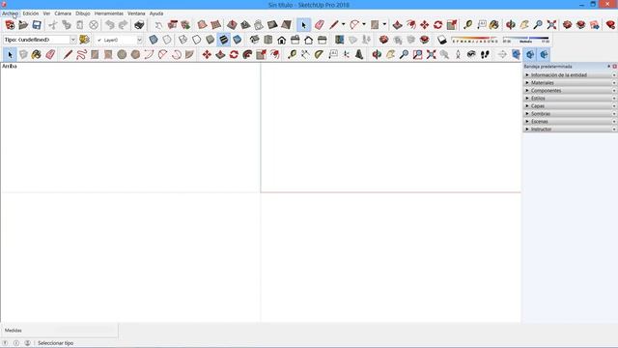618x348 pixels.
Task: Select the Follow Me tool in large toolset
Action: tap(247, 54)
